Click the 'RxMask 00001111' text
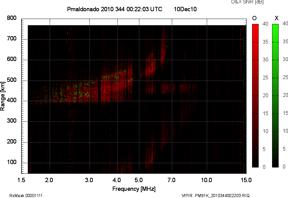The image size is (288, 198). 26,196
